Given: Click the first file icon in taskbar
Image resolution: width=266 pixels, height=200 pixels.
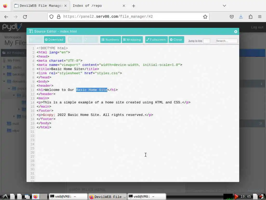Looking at the screenshot, I should pyautogui.click(x=12, y=197).
